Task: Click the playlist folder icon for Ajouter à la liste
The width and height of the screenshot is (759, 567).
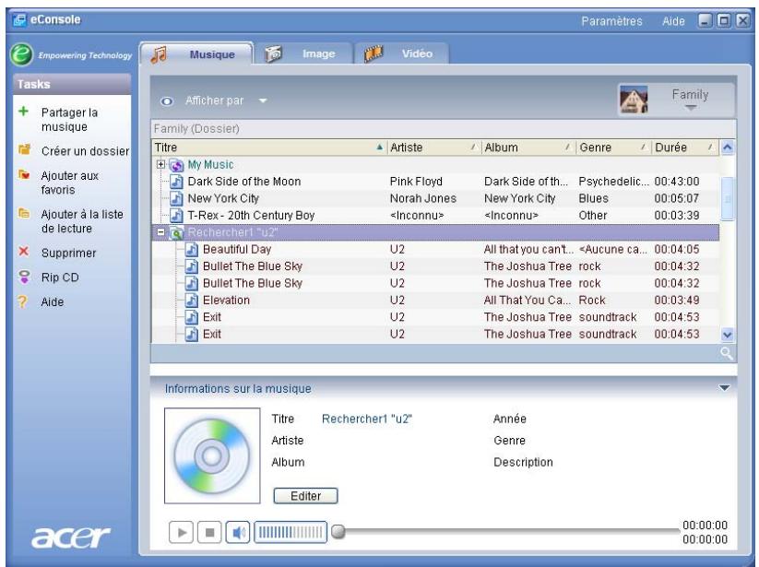Action: tap(24, 213)
